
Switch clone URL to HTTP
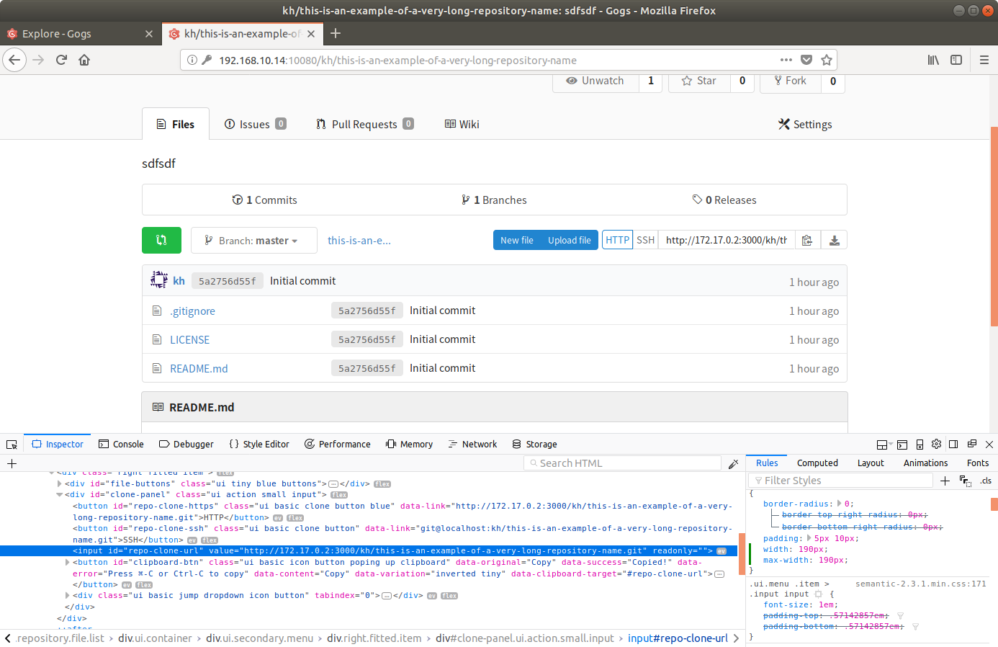(x=617, y=240)
